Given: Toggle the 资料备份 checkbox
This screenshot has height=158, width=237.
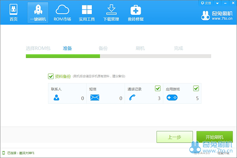Looking at the screenshot, I should (x=51, y=76).
